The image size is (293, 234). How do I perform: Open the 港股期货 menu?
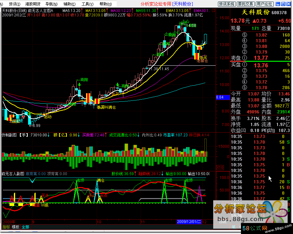(x=33, y=4)
